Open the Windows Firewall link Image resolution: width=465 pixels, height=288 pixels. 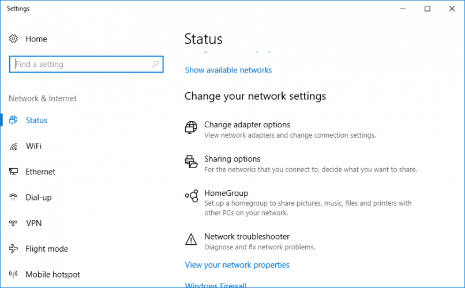[x=216, y=285]
